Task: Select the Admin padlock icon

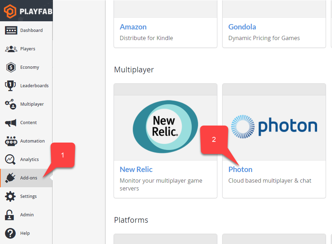Action: [9, 215]
